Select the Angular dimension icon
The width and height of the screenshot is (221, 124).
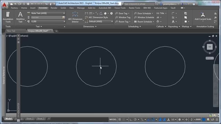pyautogui.click(x=101, y=13)
